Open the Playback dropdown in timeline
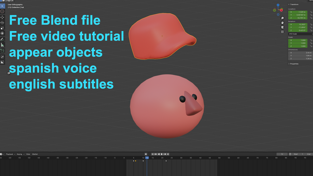Viewport: 313px width, 176px height. coord(10,154)
